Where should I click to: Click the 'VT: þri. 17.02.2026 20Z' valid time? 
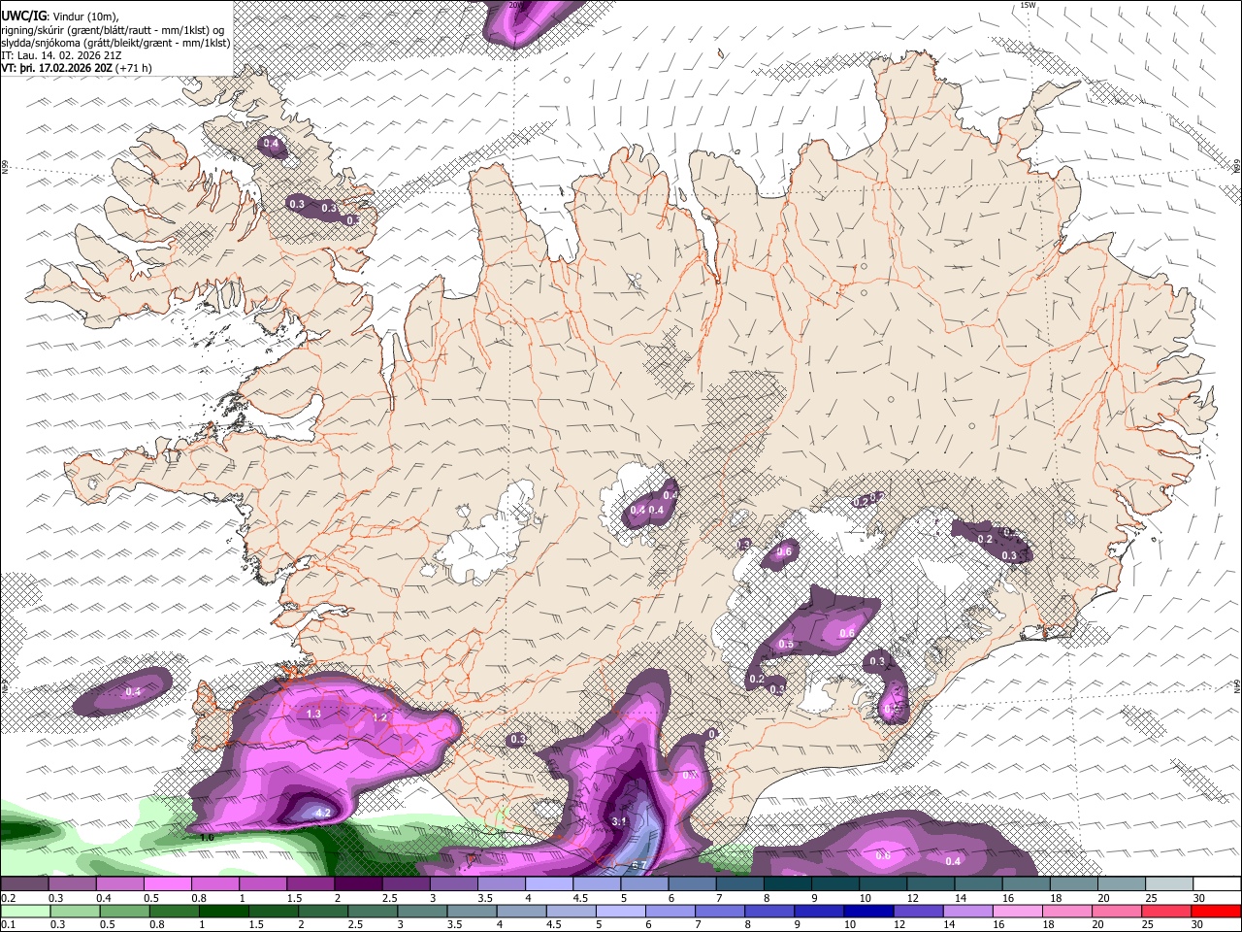[x=57, y=68]
